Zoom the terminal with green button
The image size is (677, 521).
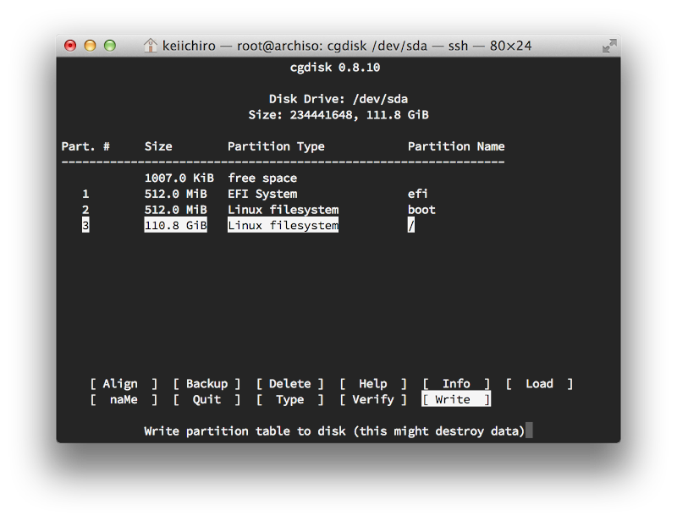click(110, 46)
